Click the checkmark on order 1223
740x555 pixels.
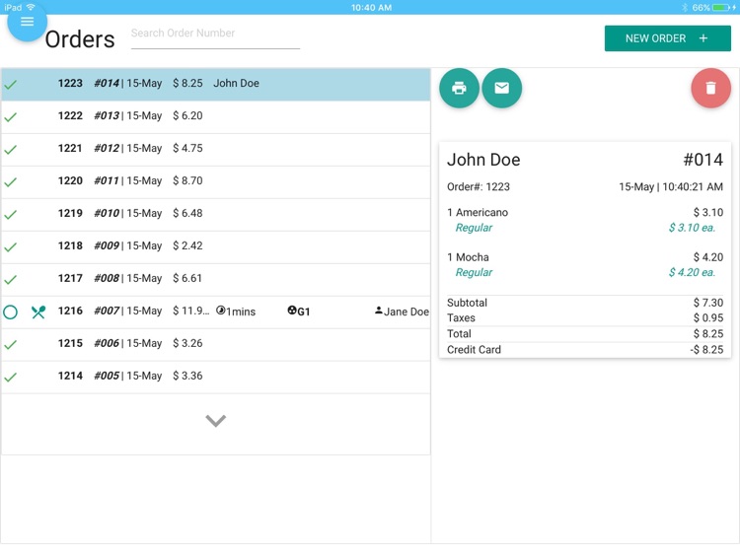point(11,85)
